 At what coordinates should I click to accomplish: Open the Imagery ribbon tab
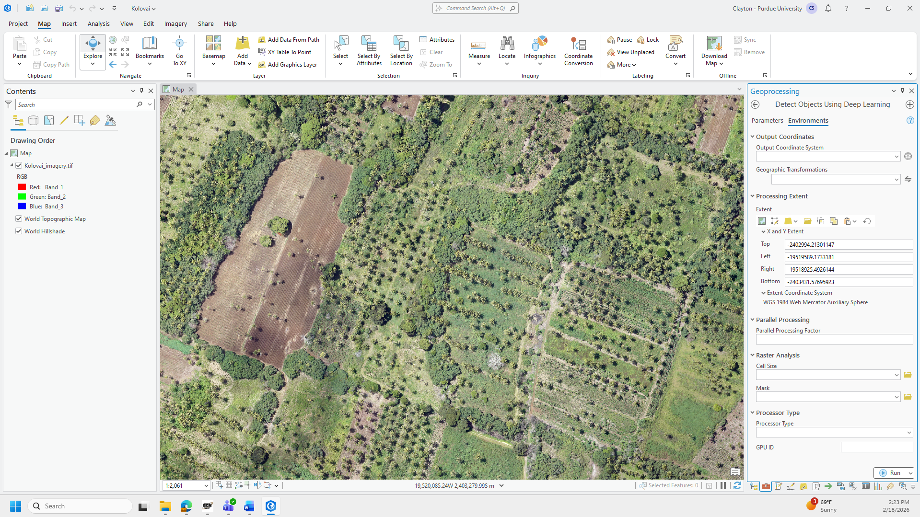tap(175, 23)
